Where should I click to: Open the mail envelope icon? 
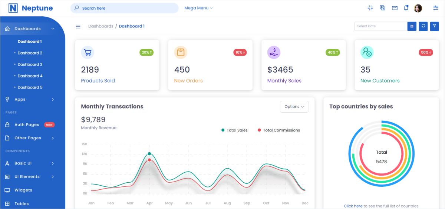click(395, 8)
